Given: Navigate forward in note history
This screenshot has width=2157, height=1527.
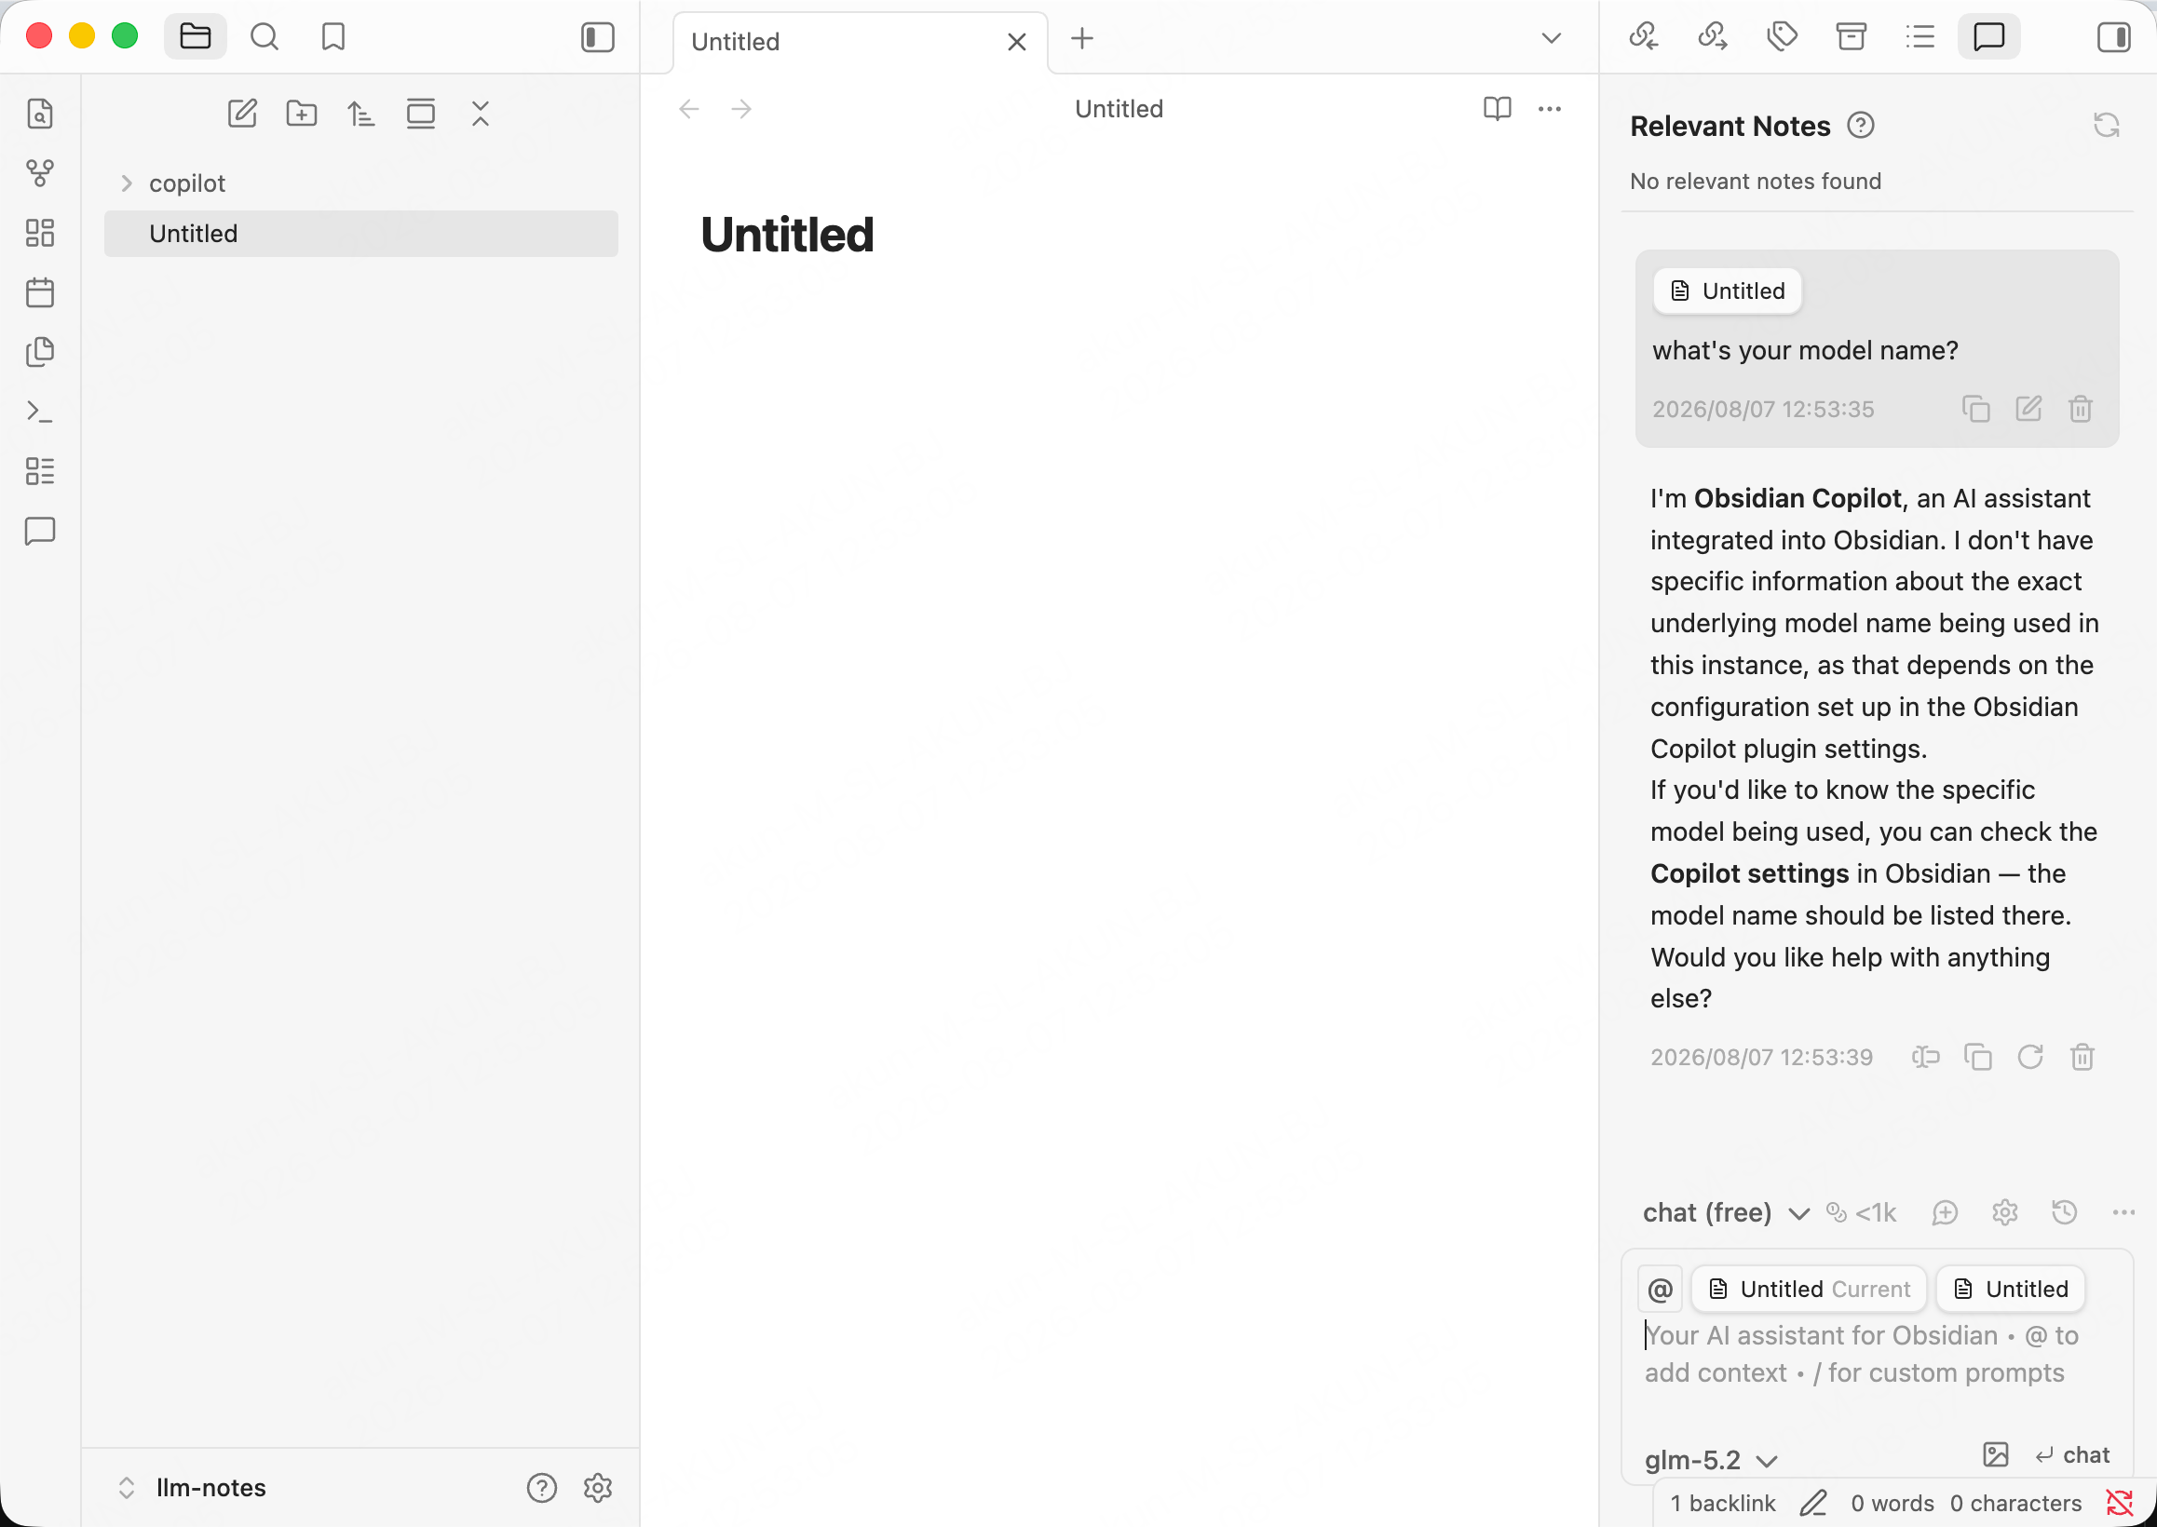Looking at the screenshot, I should (x=742, y=109).
